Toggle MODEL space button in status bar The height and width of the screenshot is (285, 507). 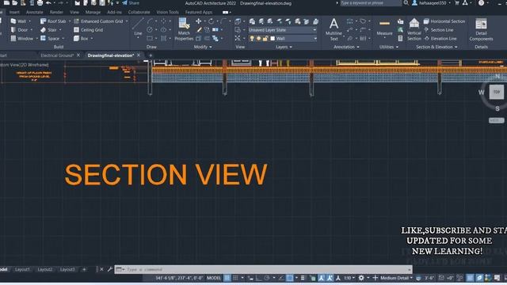(214, 278)
